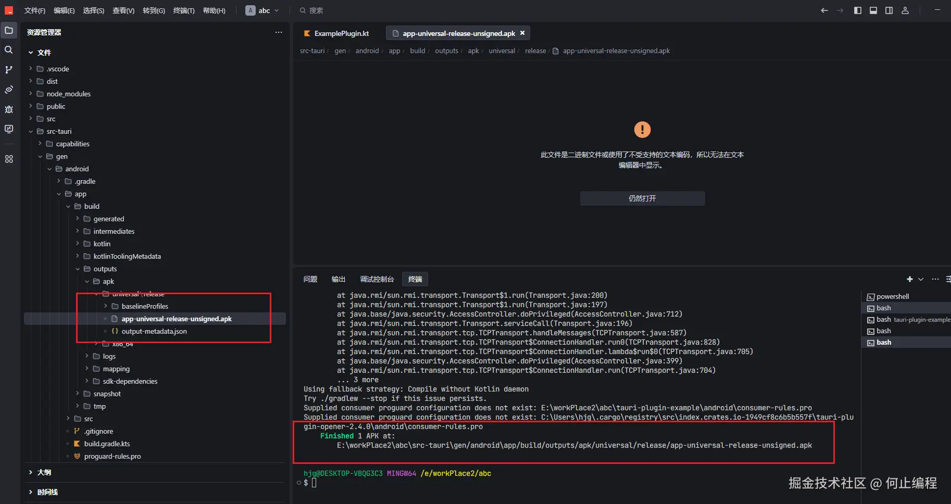Switch to the 问题 panel tab
Image resolution: width=951 pixels, height=504 pixels.
pyautogui.click(x=310, y=279)
